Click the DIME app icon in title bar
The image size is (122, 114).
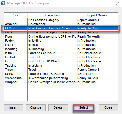pyautogui.click(x=3, y=3)
